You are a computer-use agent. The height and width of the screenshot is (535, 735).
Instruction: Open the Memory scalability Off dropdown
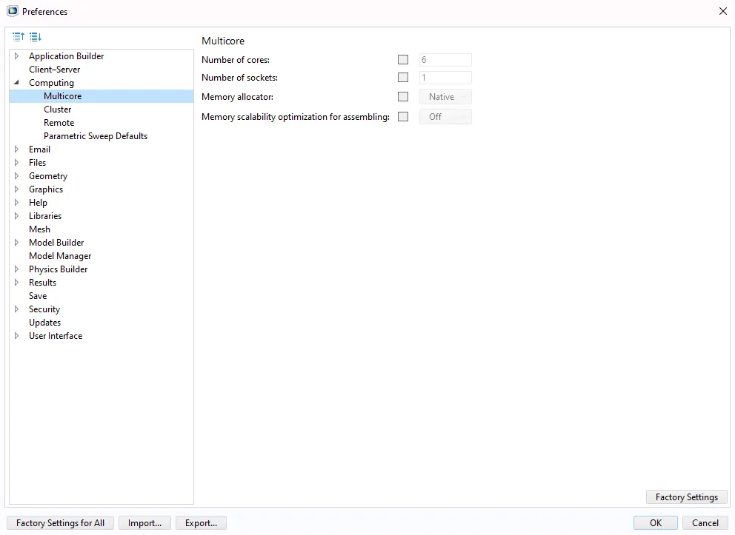(x=445, y=116)
